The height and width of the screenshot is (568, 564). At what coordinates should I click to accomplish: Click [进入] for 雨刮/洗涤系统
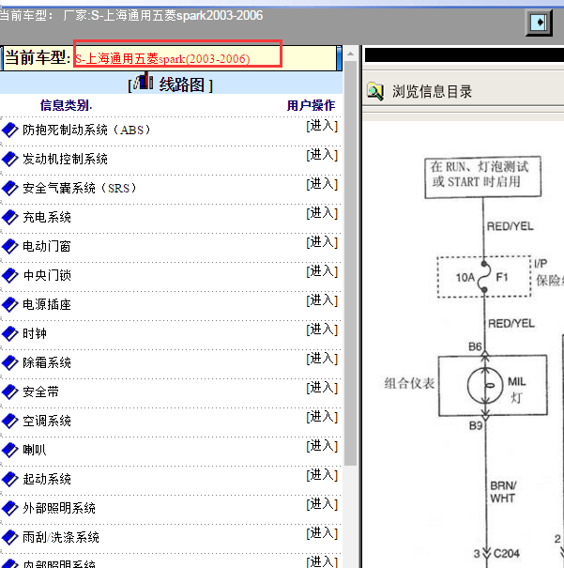322,533
